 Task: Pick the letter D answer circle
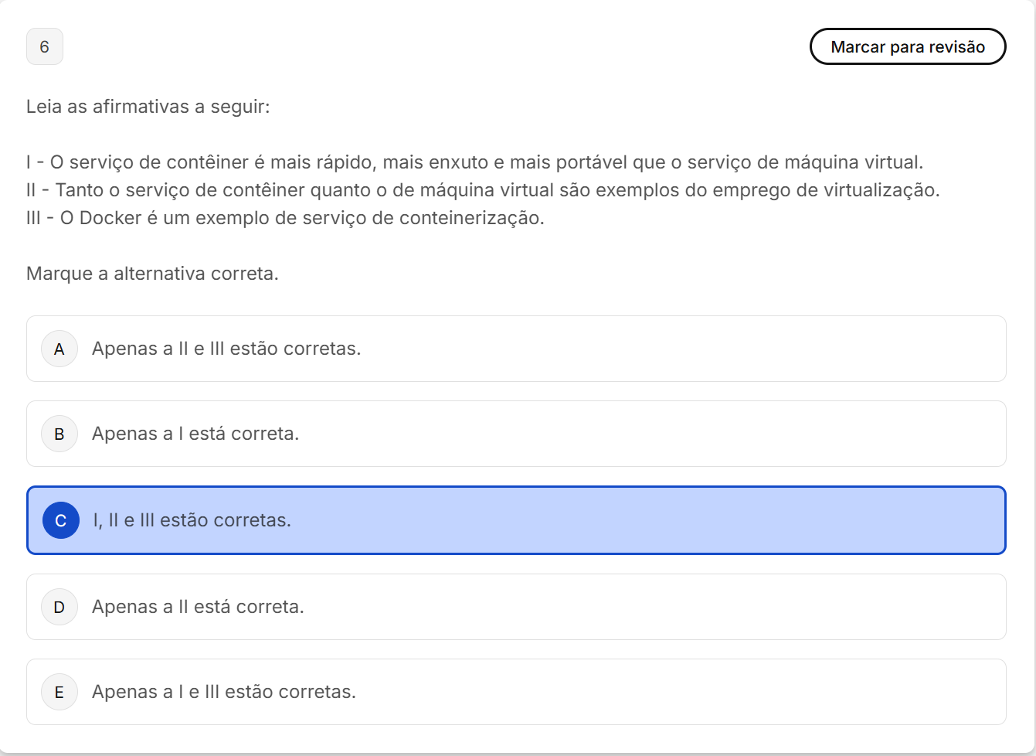coord(59,608)
